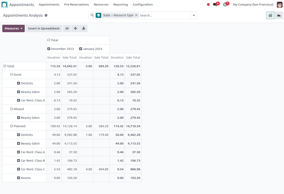284x194 pixels.
Task: Sort by January 2024 Duration column
Action: [x=85, y=57]
